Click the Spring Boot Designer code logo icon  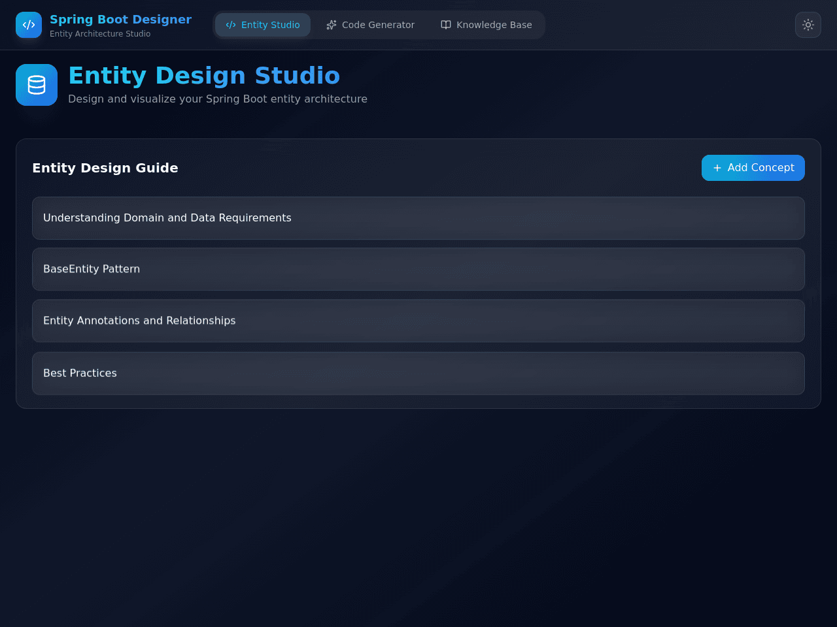(x=29, y=25)
